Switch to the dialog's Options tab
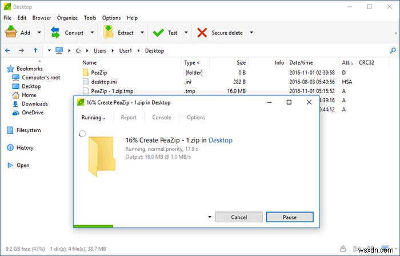Screen dimensions: 400x256 click(x=196, y=118)
